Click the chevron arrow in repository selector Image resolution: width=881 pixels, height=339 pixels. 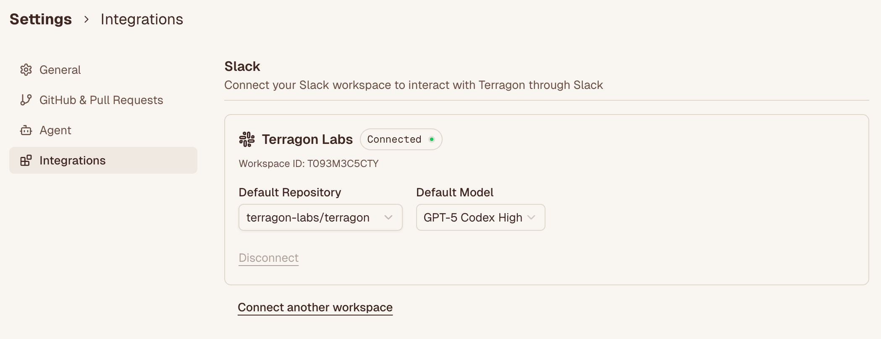click(x=388, y=217)
